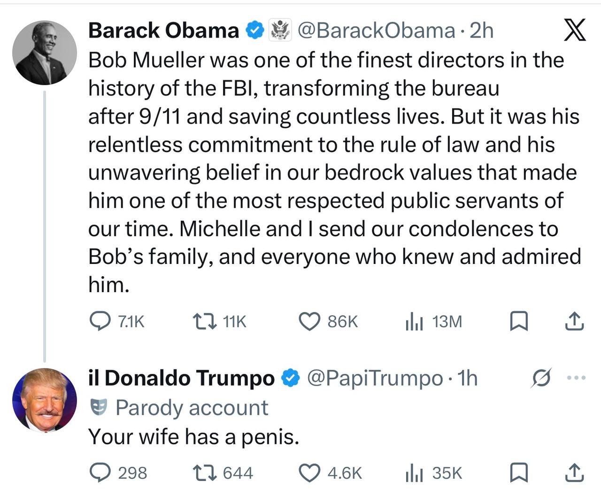601x496 pixels.
Task: Repost the Bob Mueller condolence post
Action: click(x=205, y=322)
